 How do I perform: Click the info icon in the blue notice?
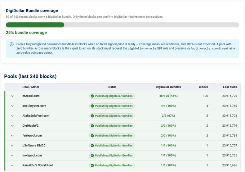pyautogui.click(x=12, y=44)
